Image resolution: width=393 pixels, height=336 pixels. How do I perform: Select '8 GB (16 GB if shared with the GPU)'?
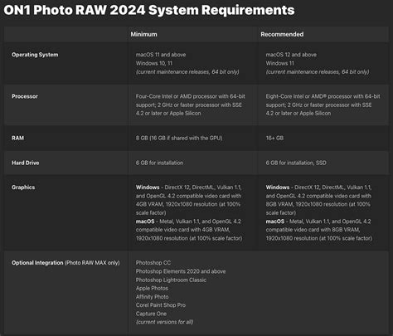(179, 138)
